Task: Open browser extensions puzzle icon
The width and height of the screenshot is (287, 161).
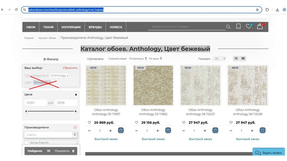Action: pyautogui.click(x=267, y=10)
